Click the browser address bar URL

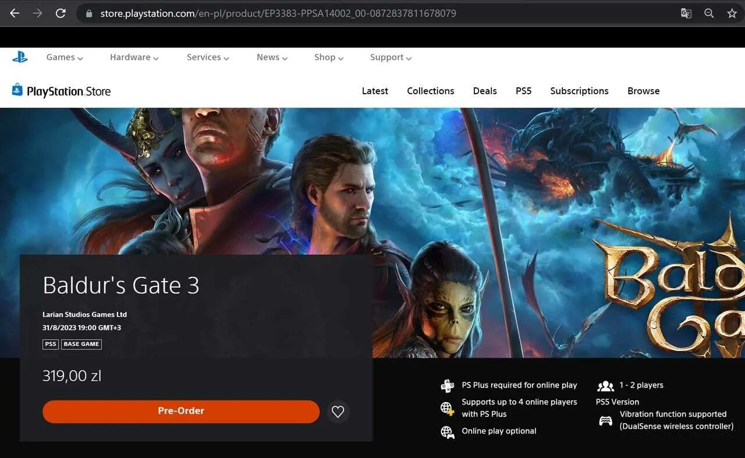point(278,13)
